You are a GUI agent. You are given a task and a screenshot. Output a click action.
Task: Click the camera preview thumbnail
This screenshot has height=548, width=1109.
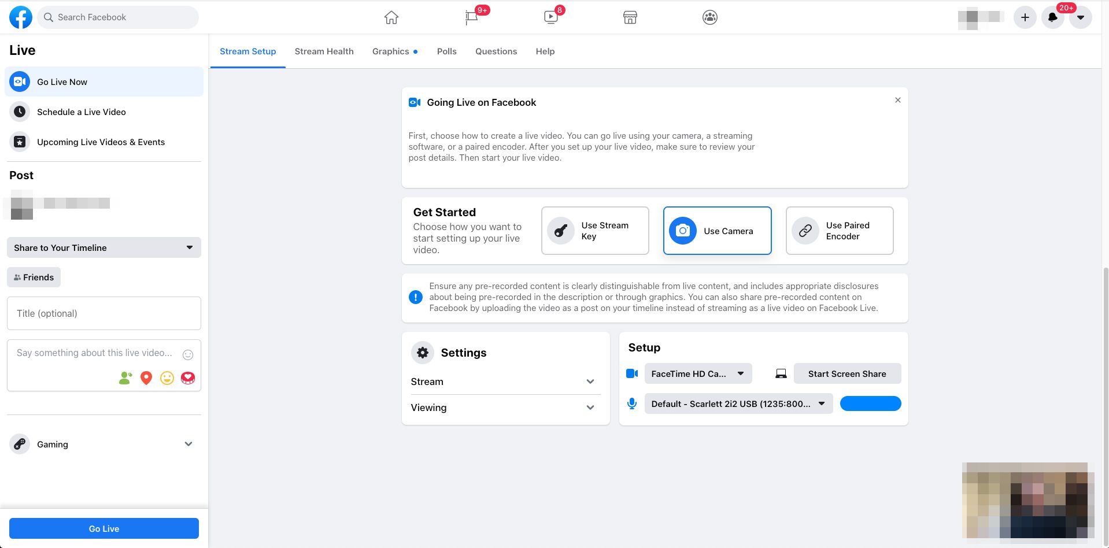[x=1028, y=501]
